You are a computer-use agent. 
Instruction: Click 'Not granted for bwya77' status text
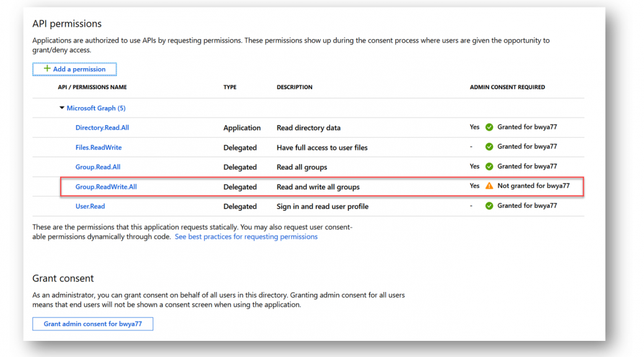click(x=534, y=186)
